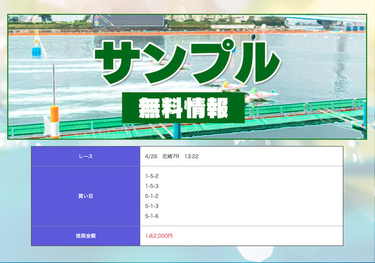Click the bet combination 1-5-2

[152, 176]
